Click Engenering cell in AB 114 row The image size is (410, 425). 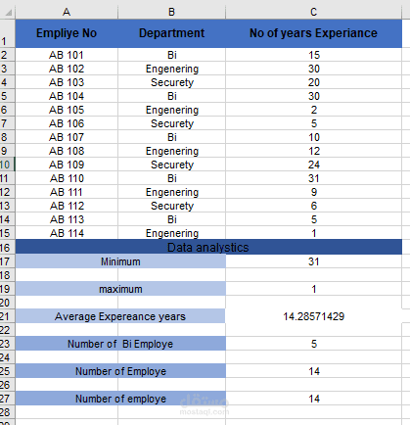[171, 233]
